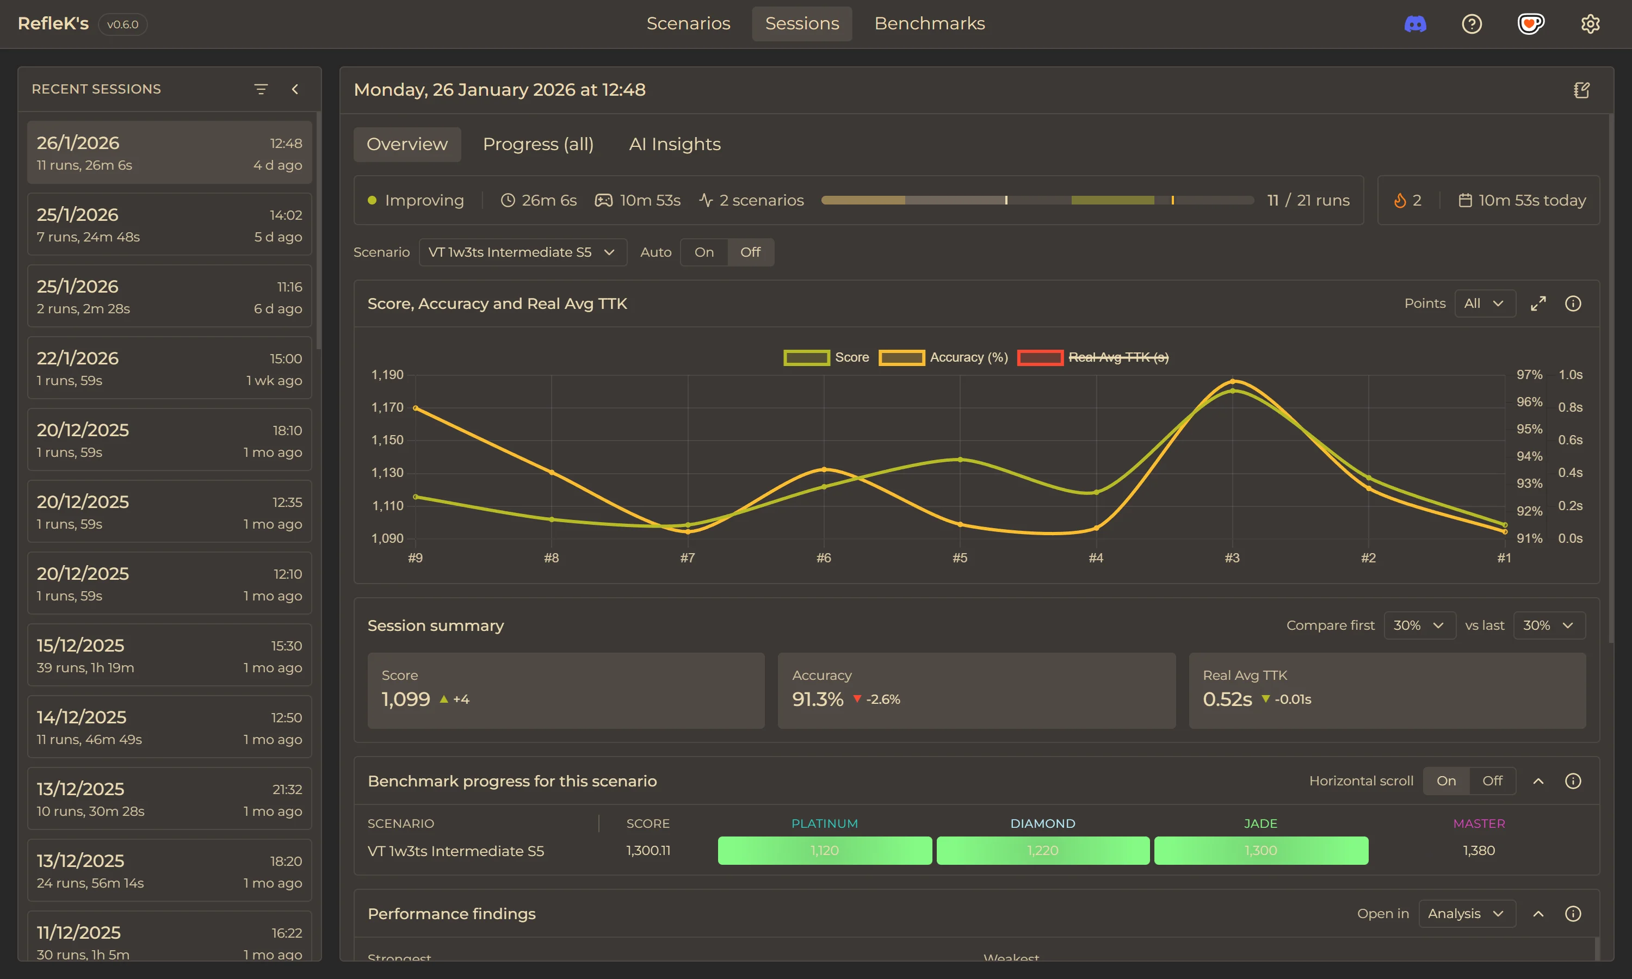Disable horizontal scroll for benchmark progress
The width and height of the screenshot is (1632, 979).
click(x=1493, y=780)
